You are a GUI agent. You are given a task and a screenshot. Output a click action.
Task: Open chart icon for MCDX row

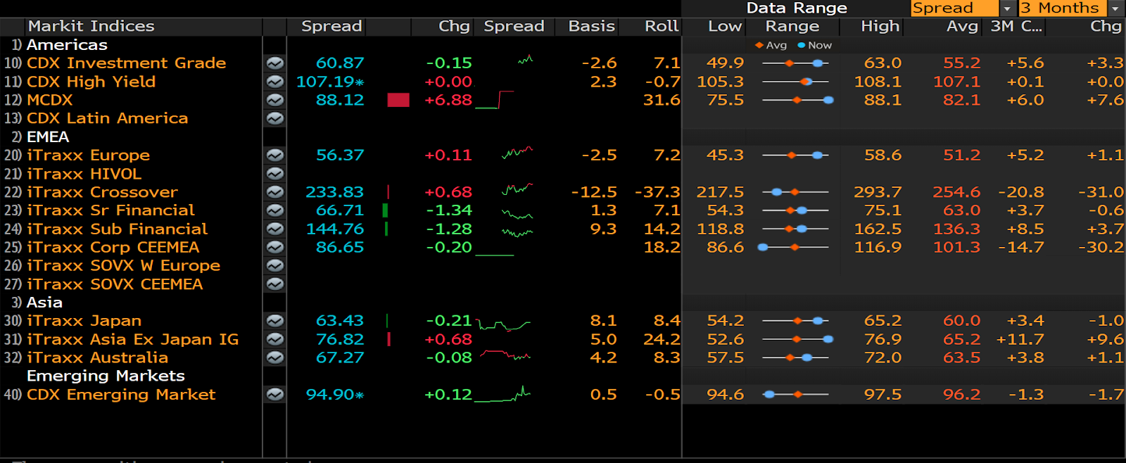pyautogui.click(x=275, y=100)
